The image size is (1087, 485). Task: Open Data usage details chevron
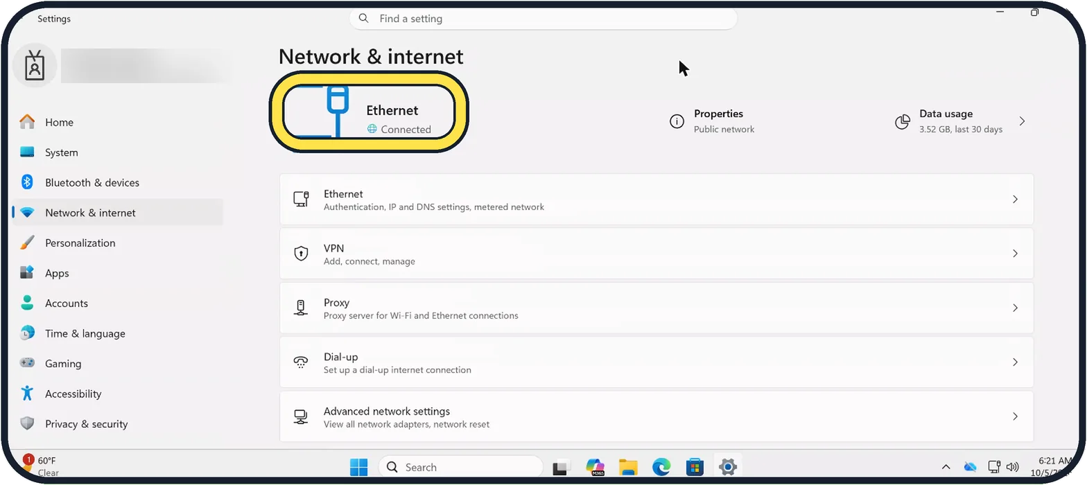point(1022,121)
